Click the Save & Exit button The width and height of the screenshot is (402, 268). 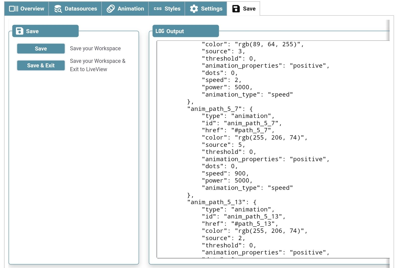click(41, 65)
